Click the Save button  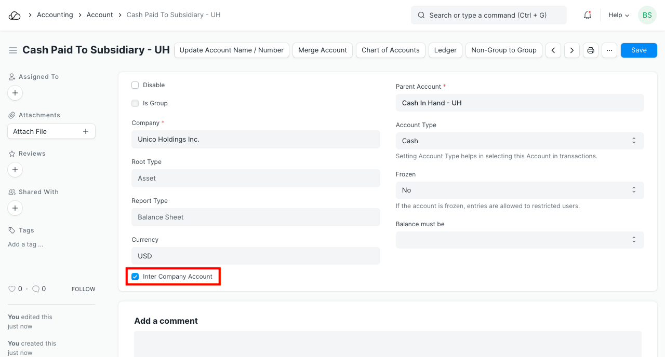[x=639, y=50]
